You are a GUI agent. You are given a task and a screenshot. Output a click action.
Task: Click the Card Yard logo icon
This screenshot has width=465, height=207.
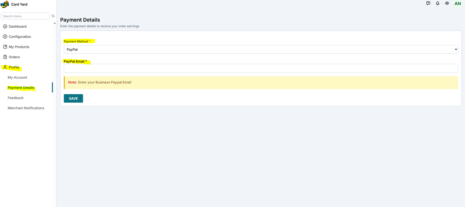click(x=5, y=4)
